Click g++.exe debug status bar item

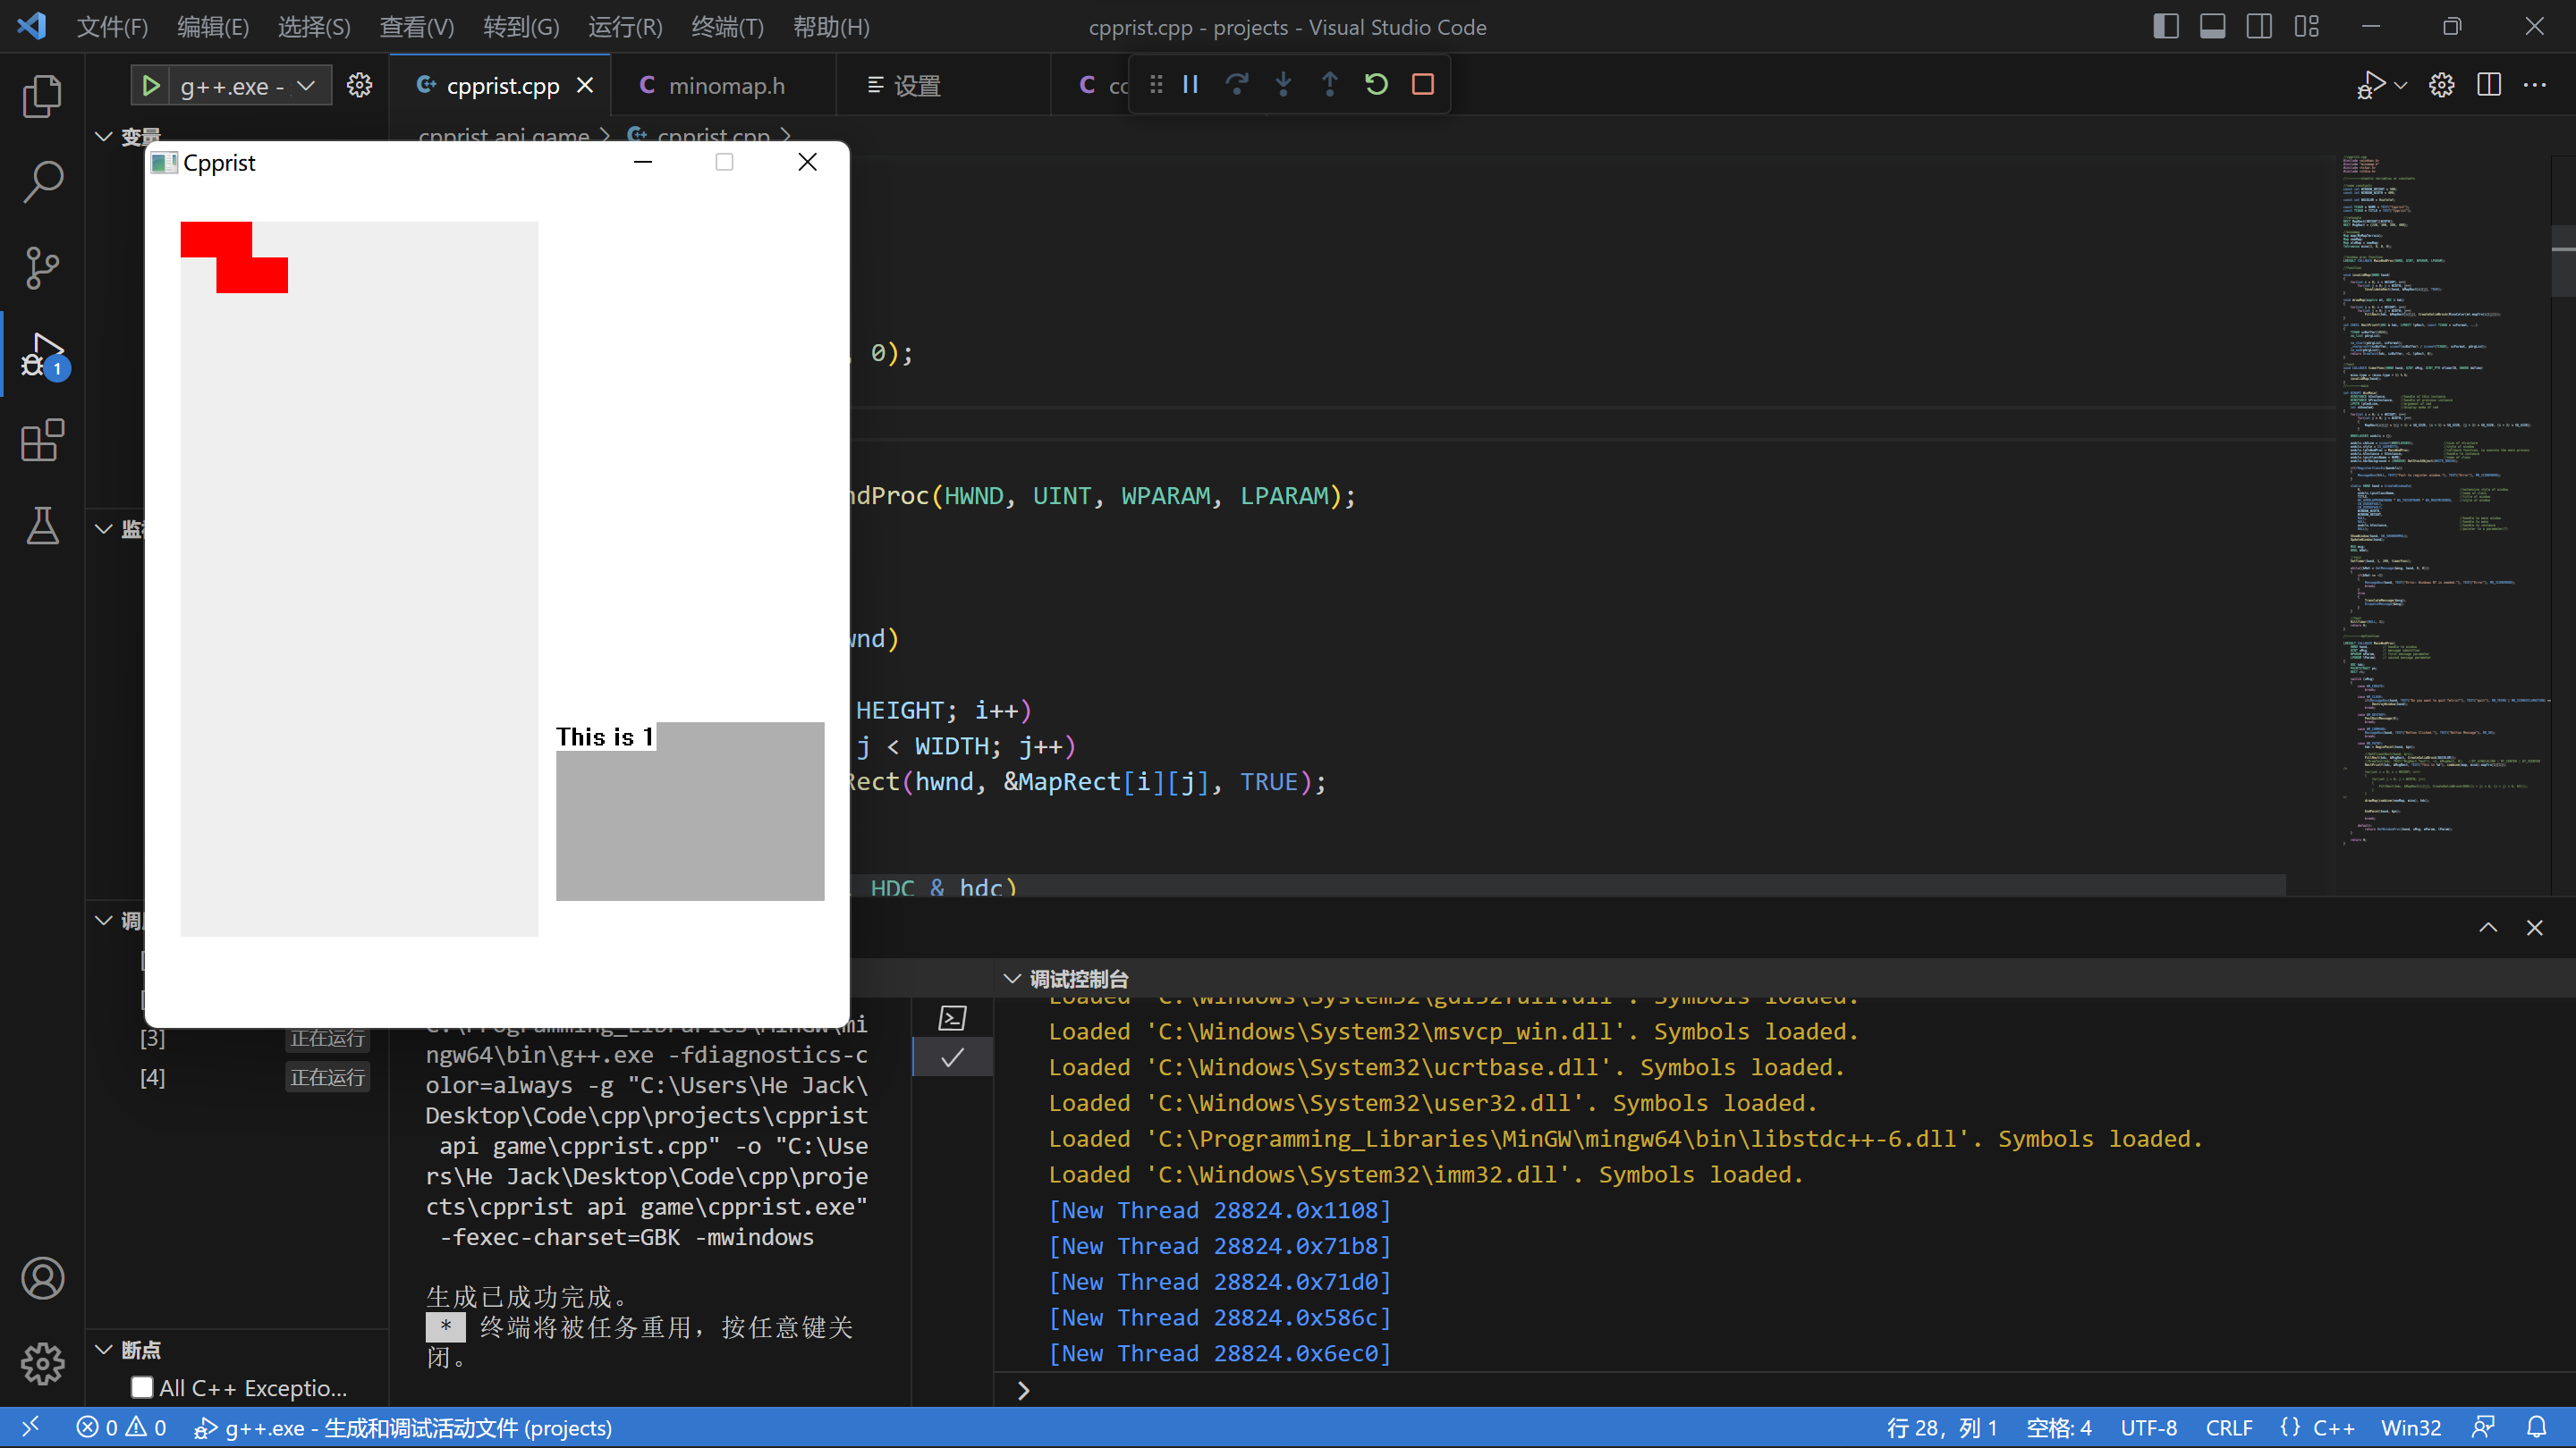click(402, 1427)
